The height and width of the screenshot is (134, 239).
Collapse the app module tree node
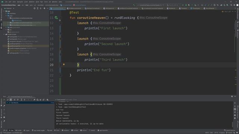[x=4, y=11]
